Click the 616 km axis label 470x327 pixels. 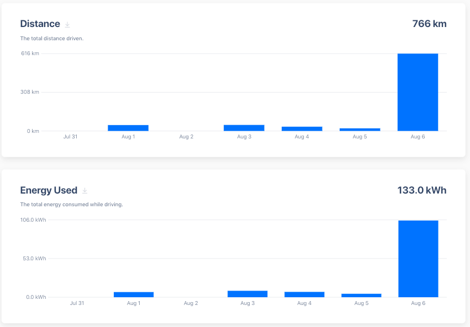click(30, 53)
